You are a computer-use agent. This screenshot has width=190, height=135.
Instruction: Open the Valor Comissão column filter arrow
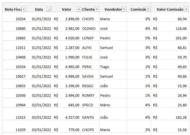click(x=186, y=9)
